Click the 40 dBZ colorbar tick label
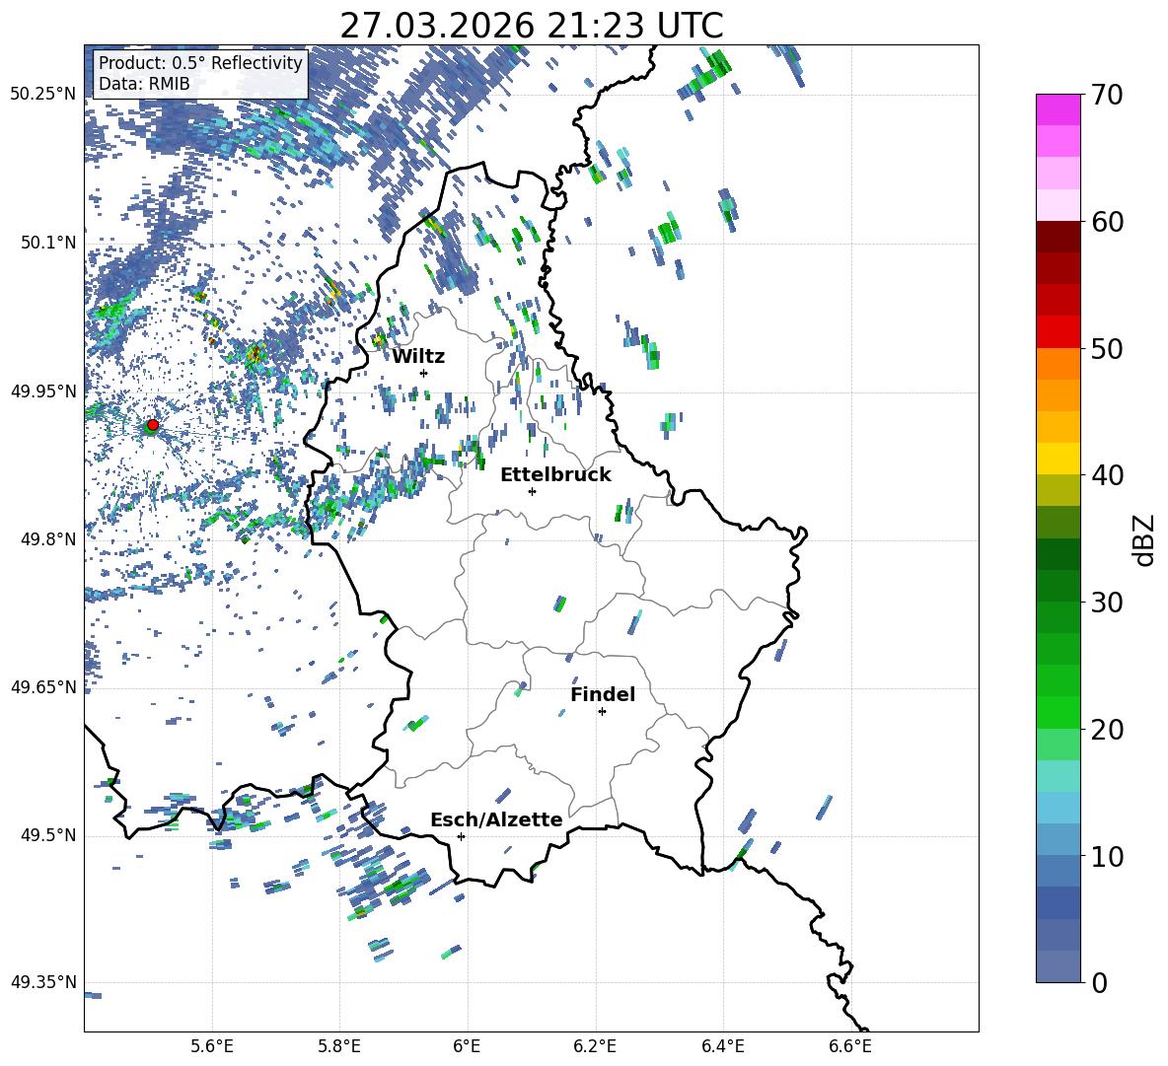 click(1106, 475)
